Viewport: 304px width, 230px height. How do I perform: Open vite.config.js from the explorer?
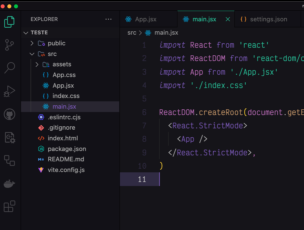[66, 170]
